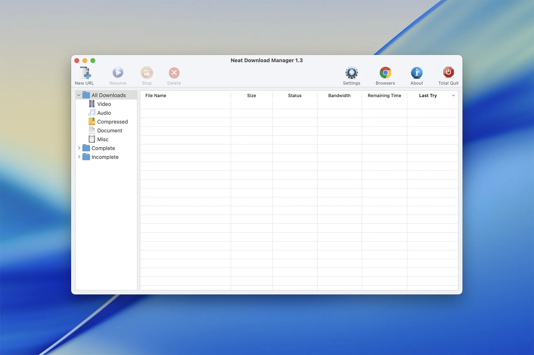Click the New URL icon
The width and height of the screenshot is (534, 355).
[x=84, y=73]
